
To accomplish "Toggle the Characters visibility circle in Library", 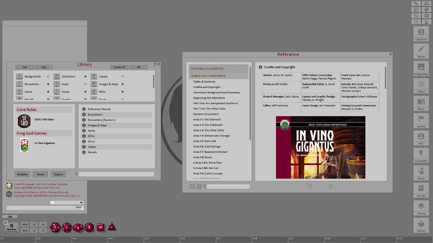I will point(86,76).
